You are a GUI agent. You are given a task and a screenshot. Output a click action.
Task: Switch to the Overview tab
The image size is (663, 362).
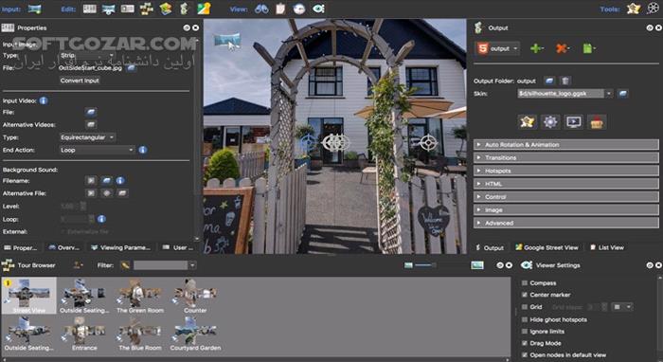(63, 248)
